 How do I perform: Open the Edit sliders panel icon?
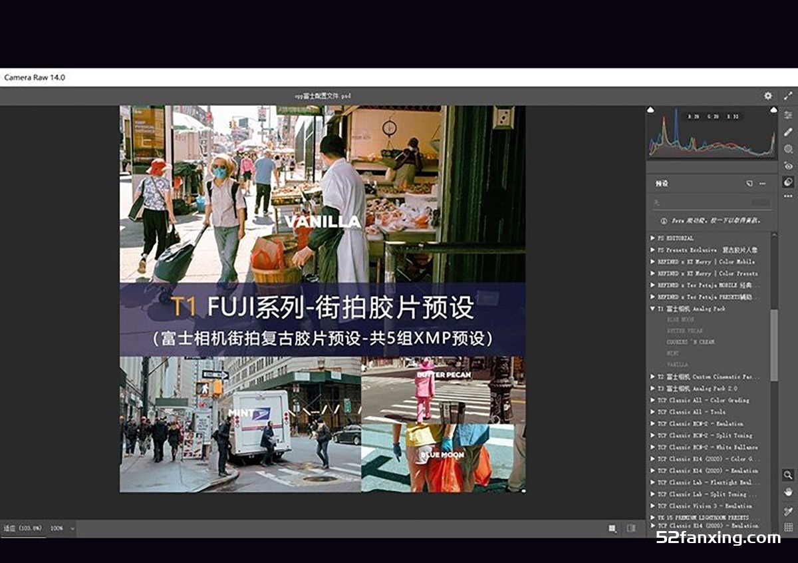(x=789, y=115)
